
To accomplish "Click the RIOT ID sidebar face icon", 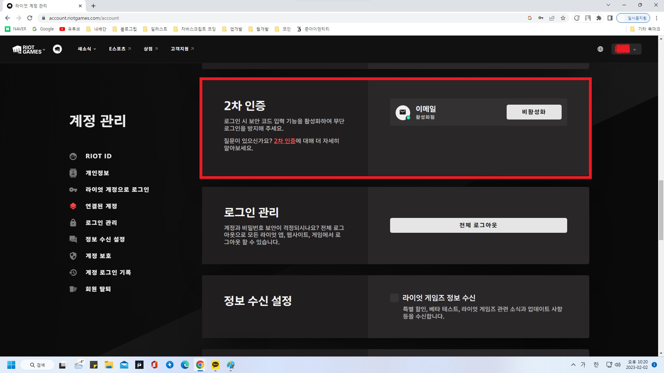I will (73, 156).
